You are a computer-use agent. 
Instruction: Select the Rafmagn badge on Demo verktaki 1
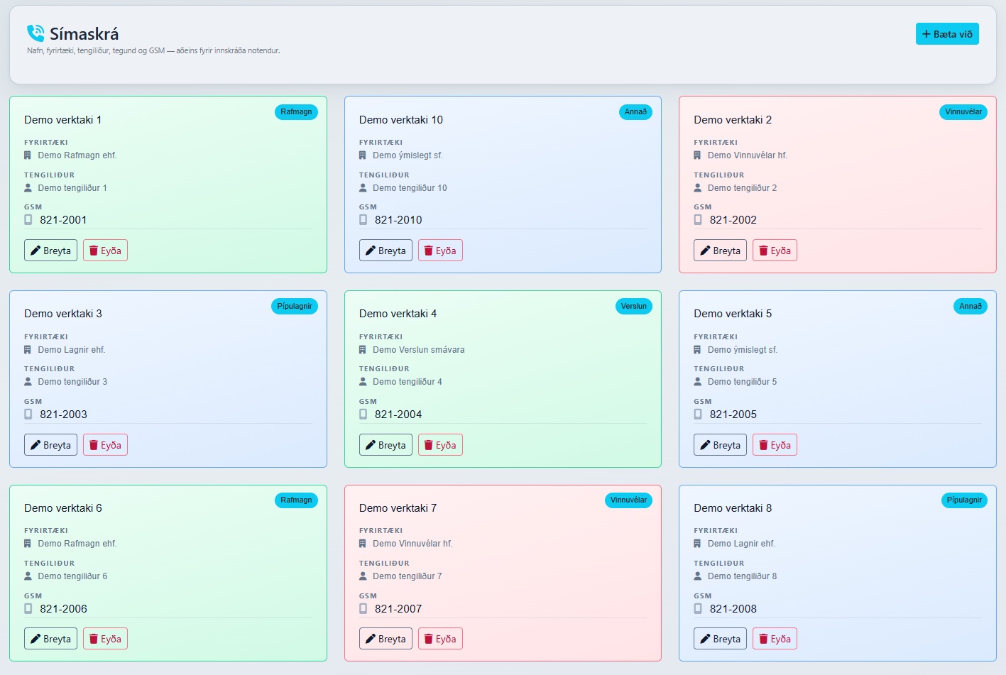coord(296,111)
